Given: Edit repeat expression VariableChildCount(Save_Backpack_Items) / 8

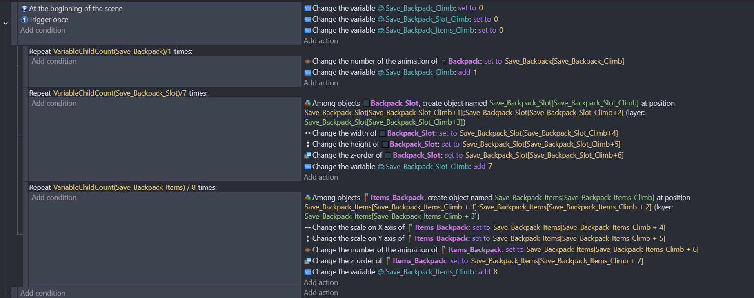Looking at the screenshot, I should 124,187.
